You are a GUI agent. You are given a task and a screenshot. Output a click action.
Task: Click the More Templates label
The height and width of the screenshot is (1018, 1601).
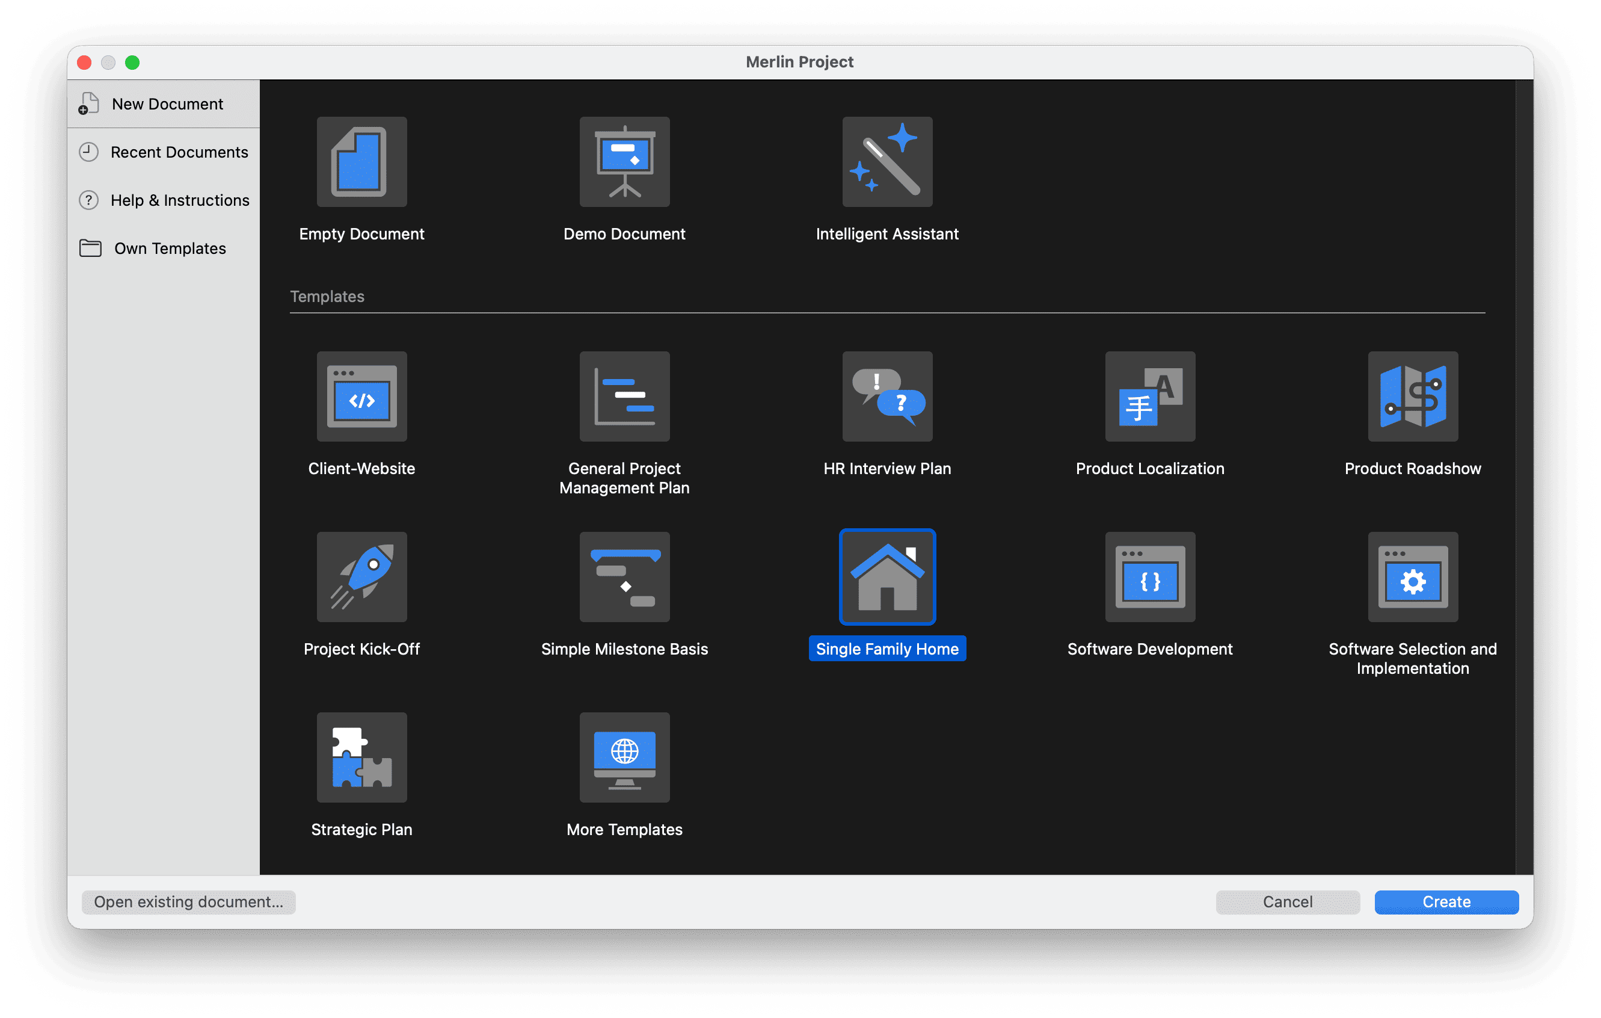point(624,830)
